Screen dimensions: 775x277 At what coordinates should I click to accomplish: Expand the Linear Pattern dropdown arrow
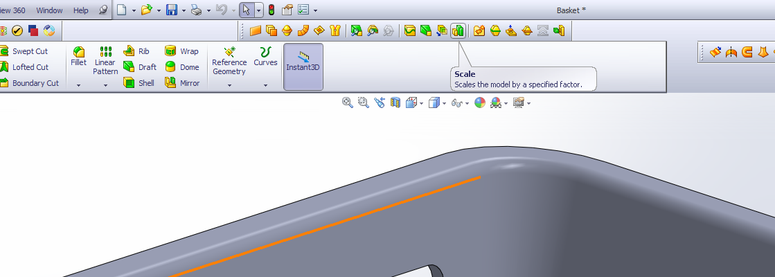(105, 85)
